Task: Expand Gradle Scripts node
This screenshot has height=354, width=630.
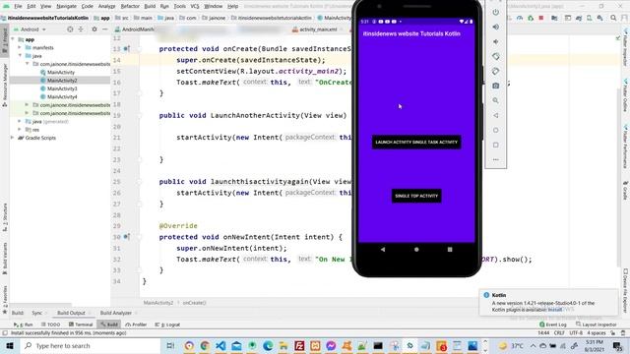Action: pyautogui.click(x=13, y=138)
